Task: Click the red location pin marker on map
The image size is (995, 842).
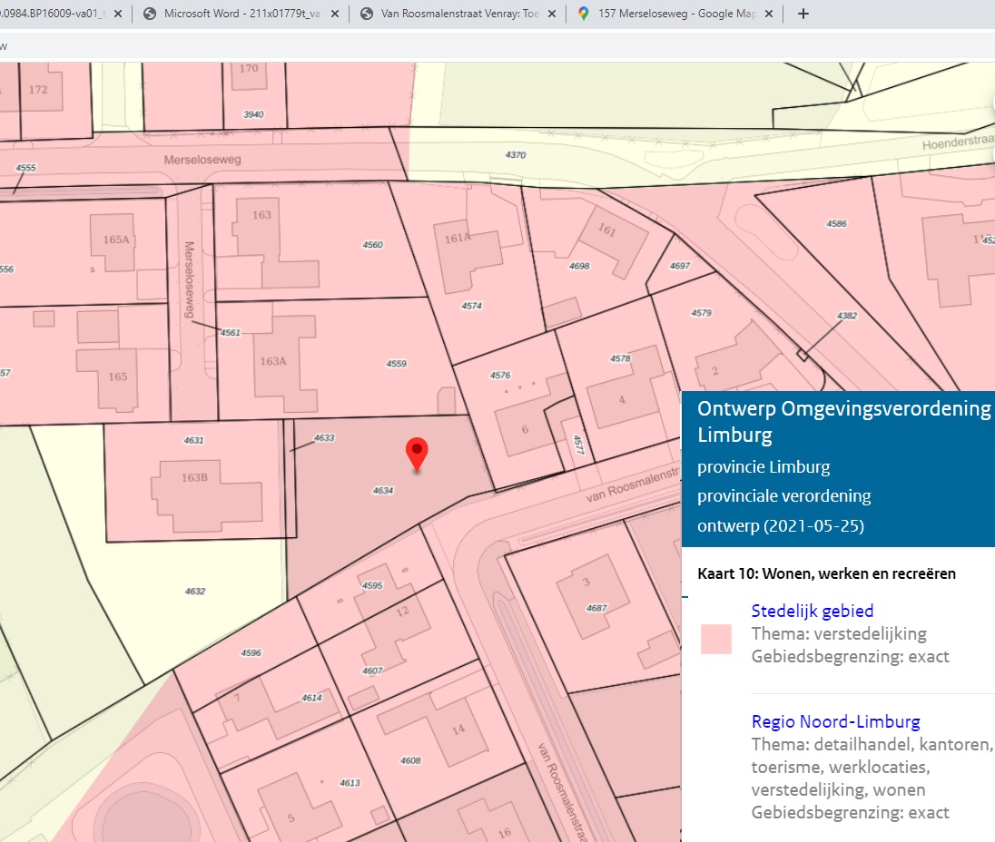Action: click(417, 454)
